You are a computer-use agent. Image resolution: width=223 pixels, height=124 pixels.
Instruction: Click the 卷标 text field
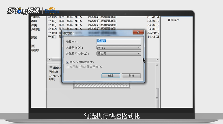(119, 41)
